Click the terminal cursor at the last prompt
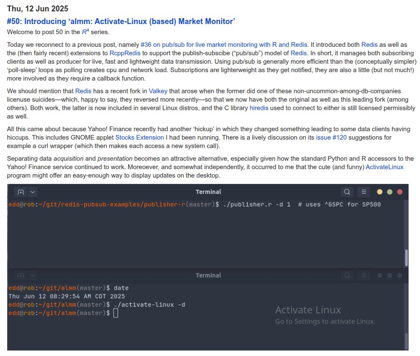The image size is (420, 356). click(x=115, y=313)
